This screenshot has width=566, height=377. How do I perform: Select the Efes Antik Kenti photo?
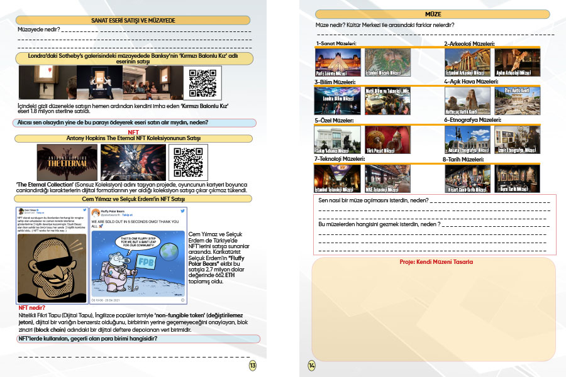click(518, 101)
